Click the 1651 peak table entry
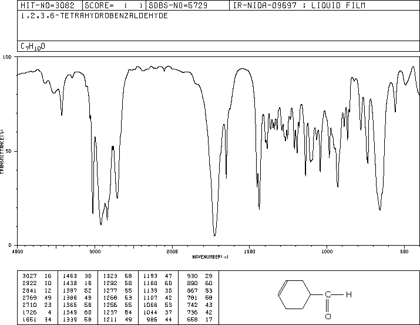Image resolution: width=420 pixels, height=325 pixels. (x=29, y=320)
